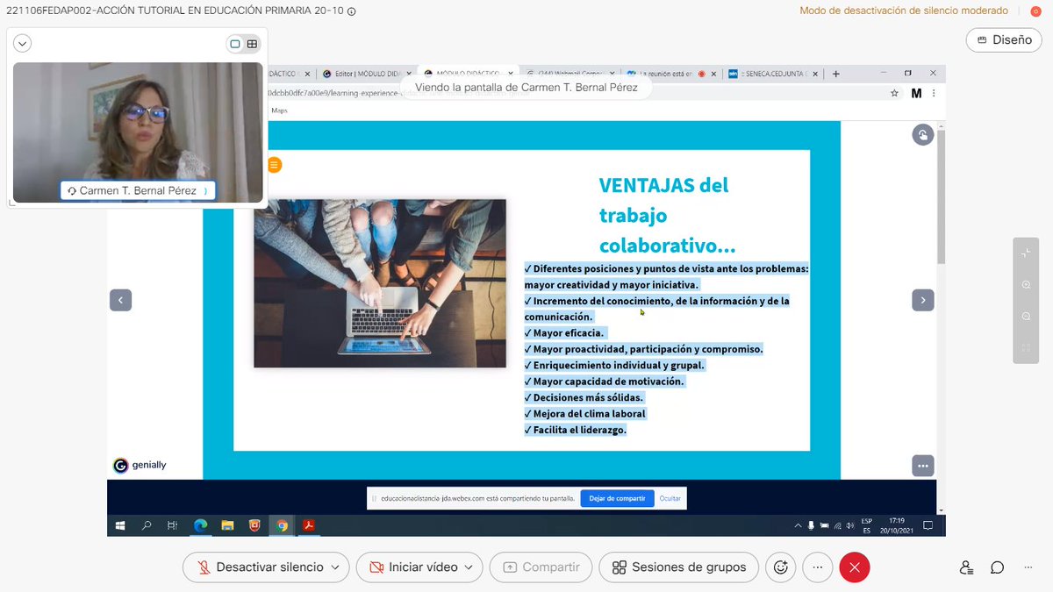Open Windows search icon in taskbar

click(x=147, y=525)
